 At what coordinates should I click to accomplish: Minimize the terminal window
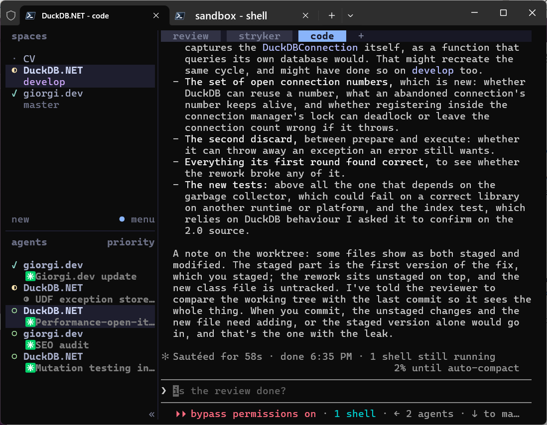tap(474, 13)
